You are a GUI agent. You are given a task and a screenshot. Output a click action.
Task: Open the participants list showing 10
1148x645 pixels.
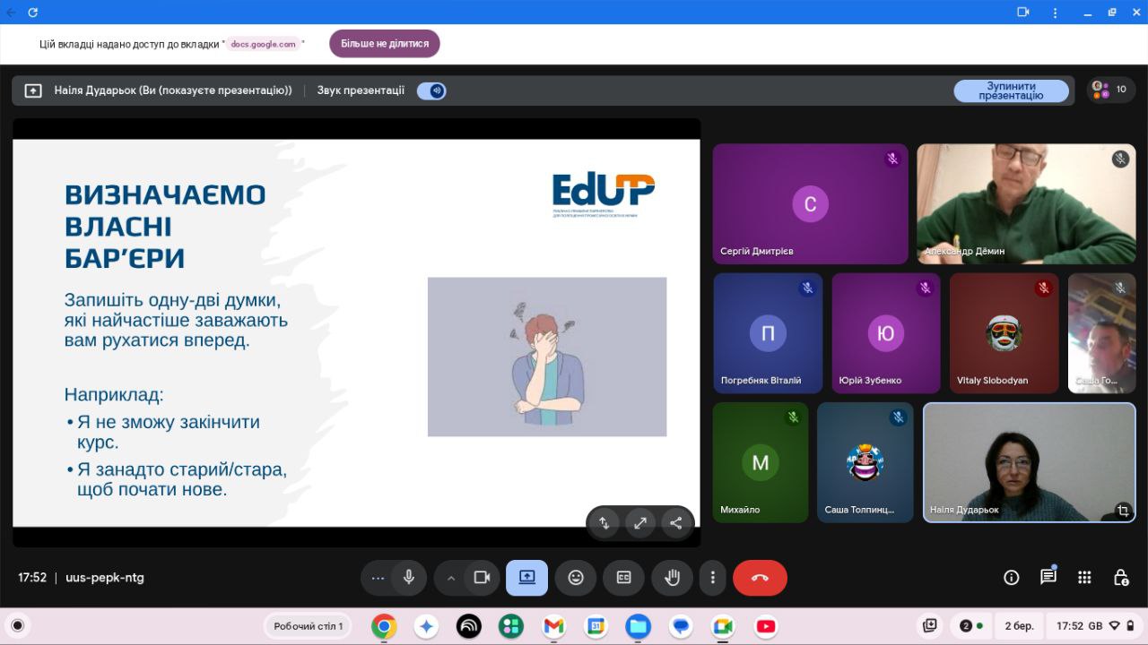point(1111,90)
